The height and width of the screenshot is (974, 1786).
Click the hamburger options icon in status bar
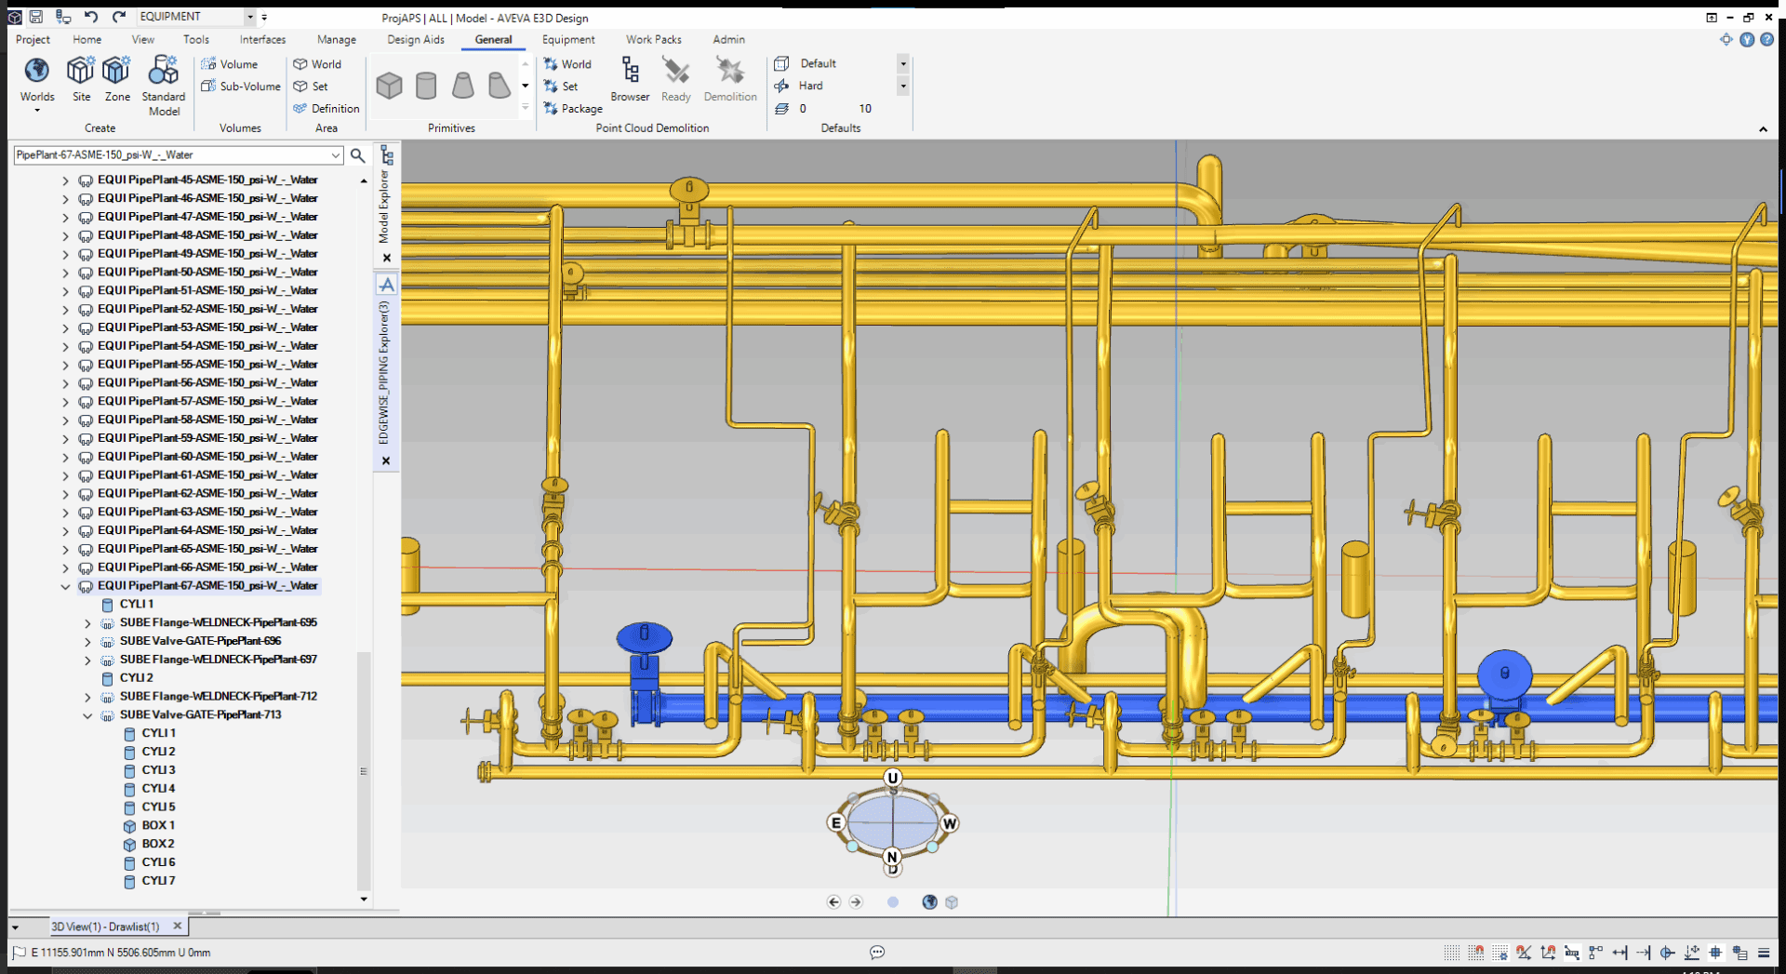1764,953
